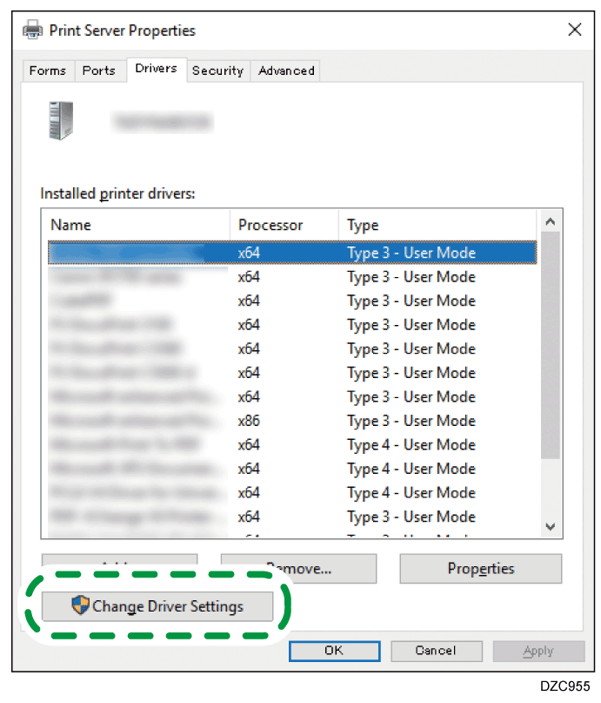
Task: Select the Security tab
Action: click(217, 71)
